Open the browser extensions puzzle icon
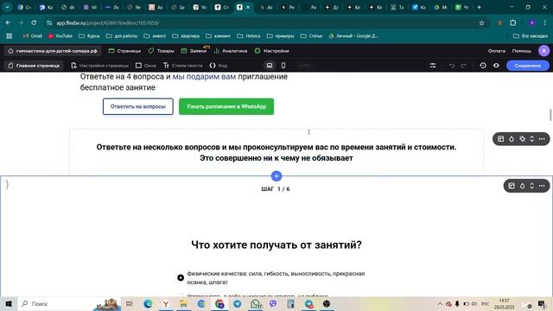This screenshot has height=311, width=553. coord(512,23)
